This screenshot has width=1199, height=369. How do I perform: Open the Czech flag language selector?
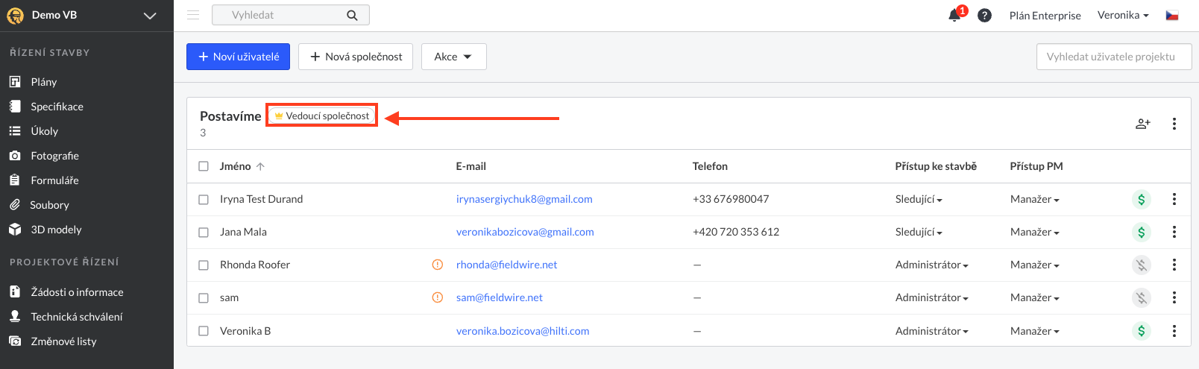coord(1172,15)
